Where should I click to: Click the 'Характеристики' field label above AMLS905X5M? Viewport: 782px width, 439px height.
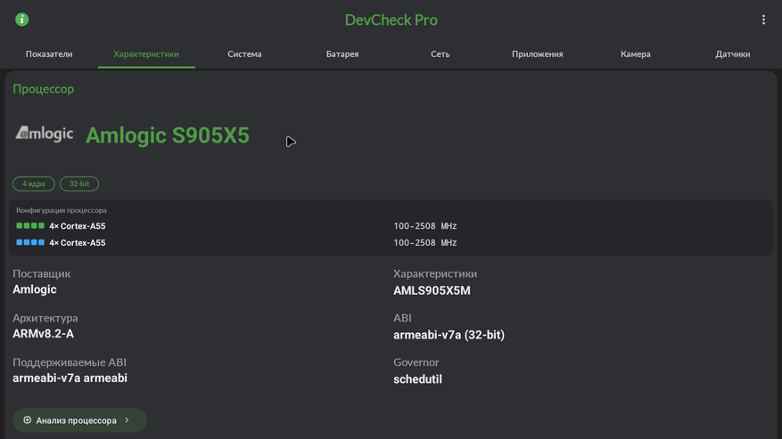435,273
